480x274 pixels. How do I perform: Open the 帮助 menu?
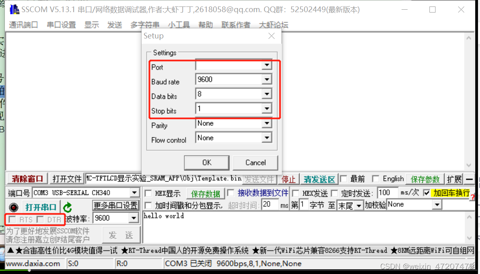tap(205, 24)
